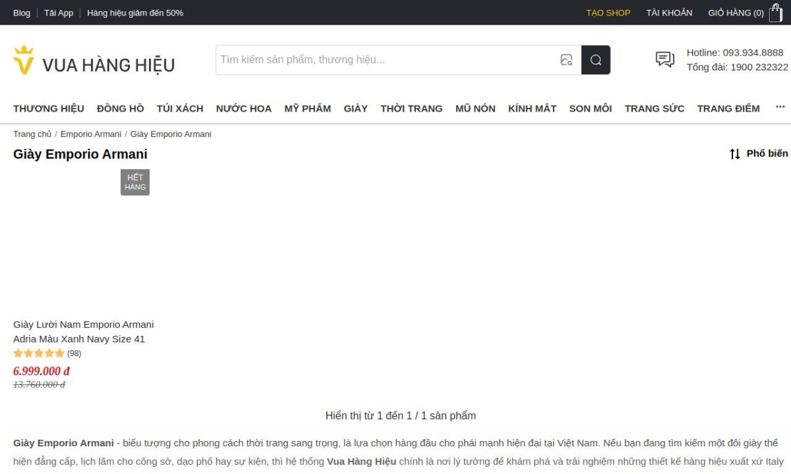
Task: Go to TÚI XÁCH category
Action: pyautogui.click(x=180, y=109)
